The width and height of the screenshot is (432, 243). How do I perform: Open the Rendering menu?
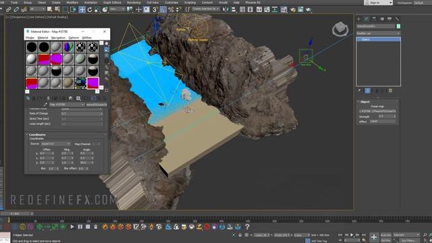pos(134,3)
